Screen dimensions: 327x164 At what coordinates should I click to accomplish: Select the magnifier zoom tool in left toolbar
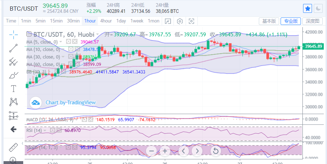pyautogui.click(x=13, y=160)
